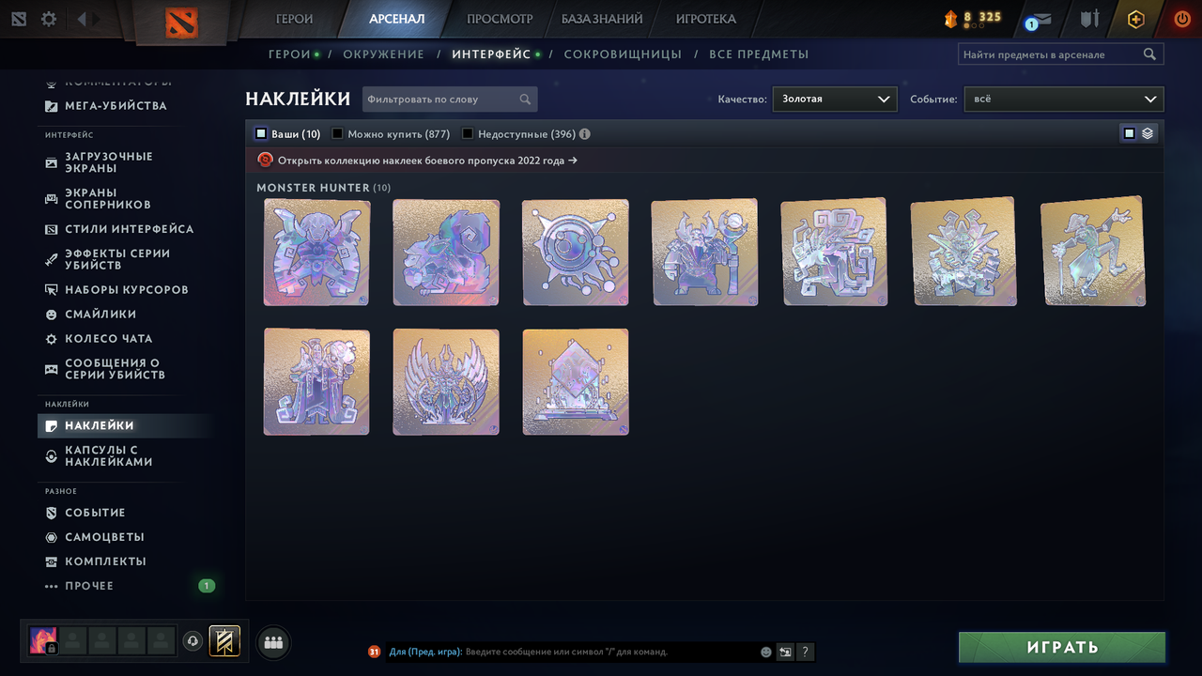Open the shield and sword icon
Viewport: 1202px width, 676px height.
(1089, 19)
